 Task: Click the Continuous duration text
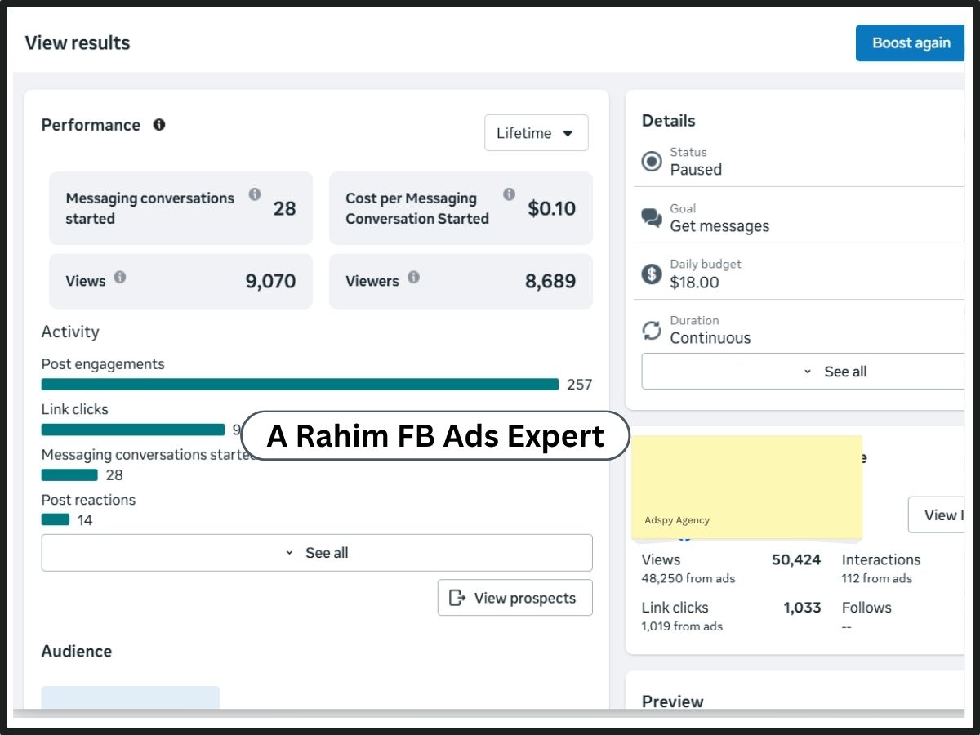(x=710, y=338)
